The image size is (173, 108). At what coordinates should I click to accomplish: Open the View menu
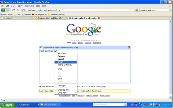13,6
